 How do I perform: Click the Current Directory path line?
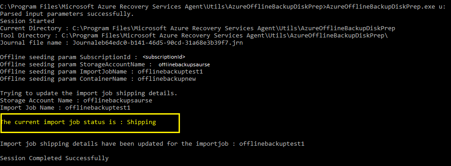[x=198, y=28]
